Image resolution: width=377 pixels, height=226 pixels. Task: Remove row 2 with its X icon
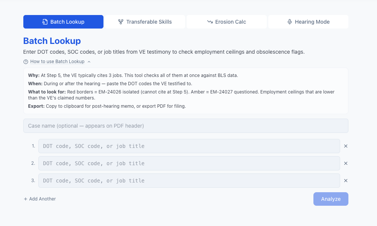tap(346, 163)
